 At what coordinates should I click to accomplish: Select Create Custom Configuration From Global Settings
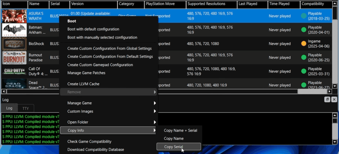pos(108,48)
